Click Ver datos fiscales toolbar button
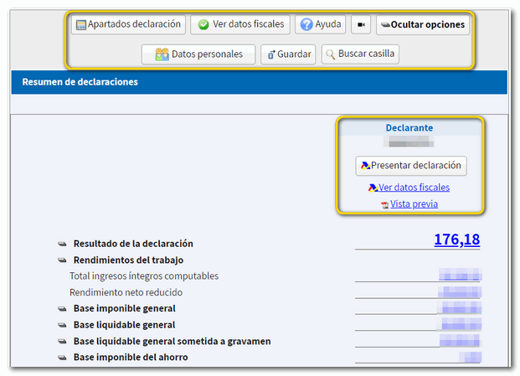 pyautogui.click(x=240, y=25)
